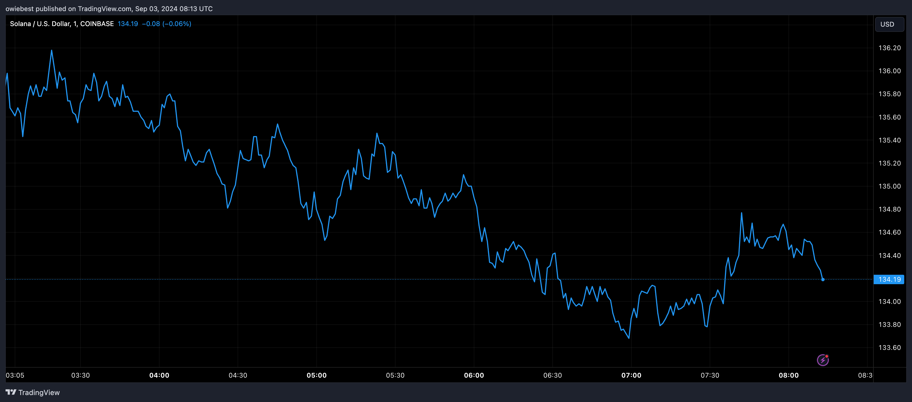Viewport: 912px width, 402px height.
Task: Click the purple lightning quick-actions icon
Action: [824, 359]
